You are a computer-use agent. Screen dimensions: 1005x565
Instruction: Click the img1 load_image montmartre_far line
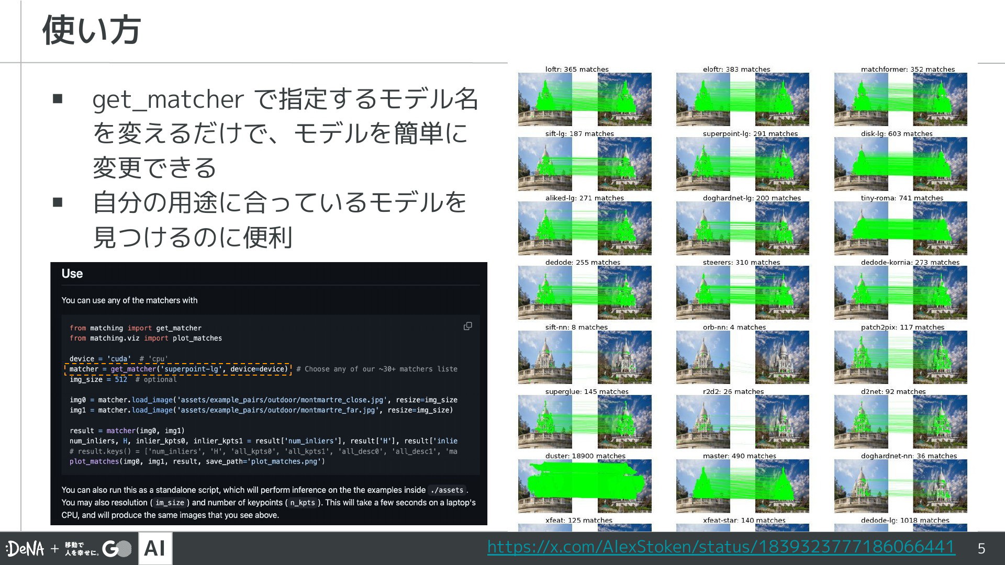(x=261, y=410)
